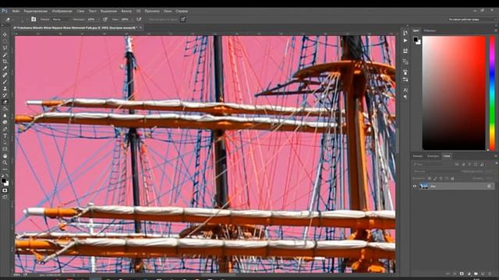Toggle layer filtering switch
This screenshot has width=499, height=280.
point(496,164)
